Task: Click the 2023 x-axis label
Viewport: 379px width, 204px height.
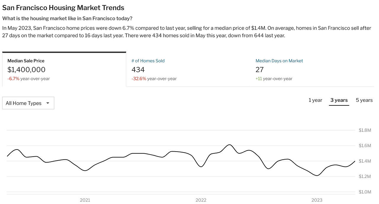Action: 317,200
